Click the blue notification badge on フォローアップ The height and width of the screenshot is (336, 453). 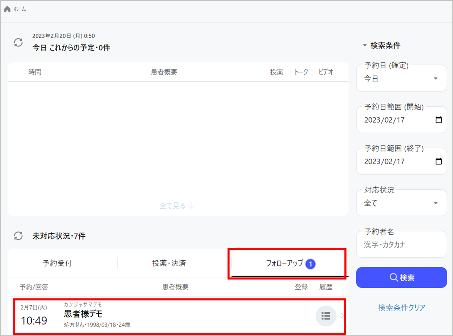[310, 264]
